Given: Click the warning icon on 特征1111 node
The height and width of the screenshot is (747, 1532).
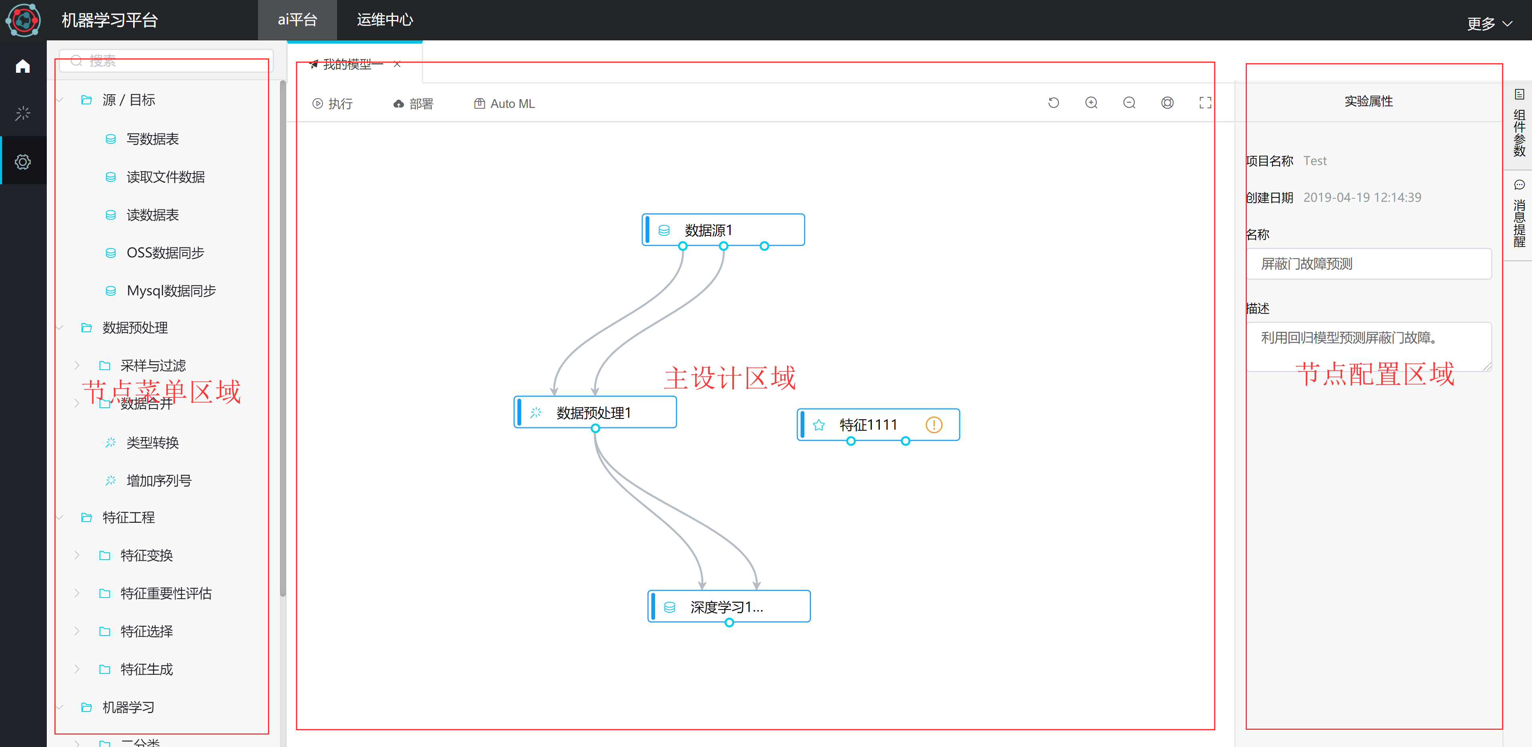Looking at the screenshot, I should point(934,425).
